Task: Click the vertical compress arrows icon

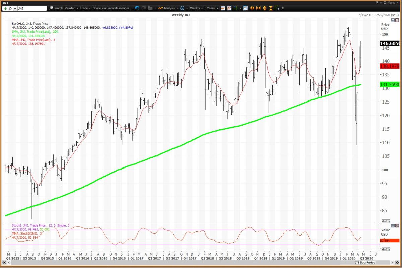Action: (x=271, y=8)
